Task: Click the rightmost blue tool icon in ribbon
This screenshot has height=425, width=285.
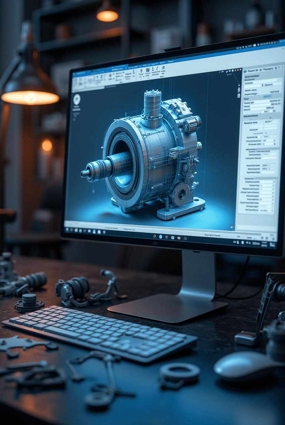Action: [163, 68]
